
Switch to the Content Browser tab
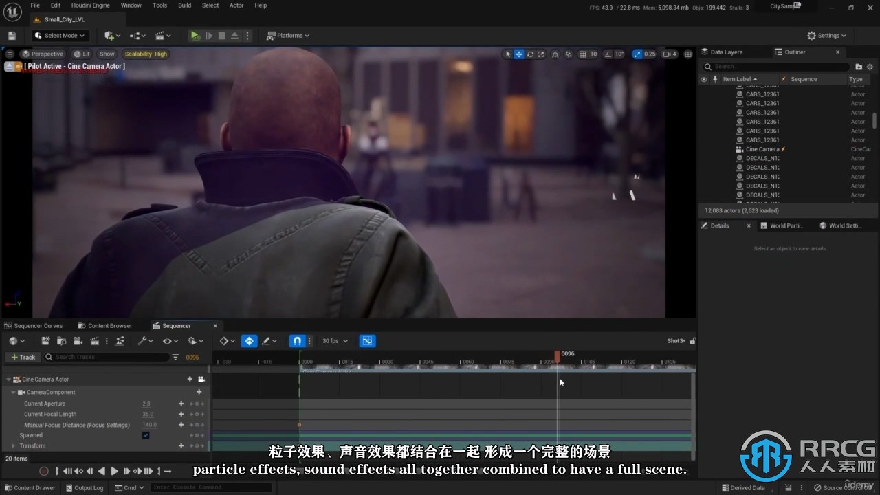coord(104,326)
